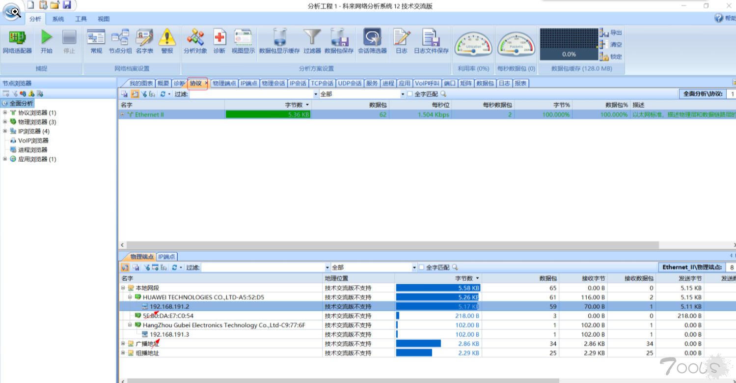Open the 我的图表 tab
The height and width of the screenshot is (383, 736).
click(141, 83)
